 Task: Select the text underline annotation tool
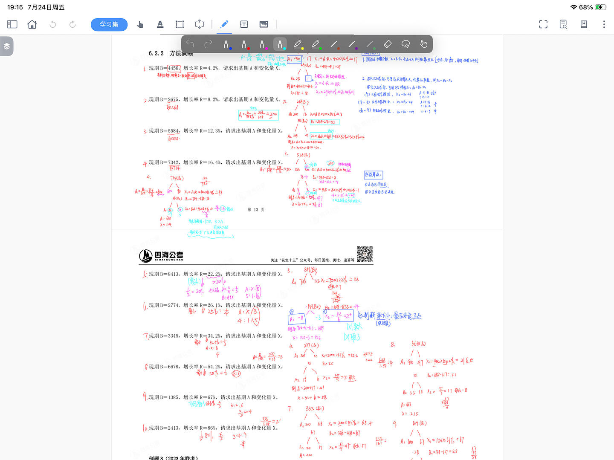point(160,24)
